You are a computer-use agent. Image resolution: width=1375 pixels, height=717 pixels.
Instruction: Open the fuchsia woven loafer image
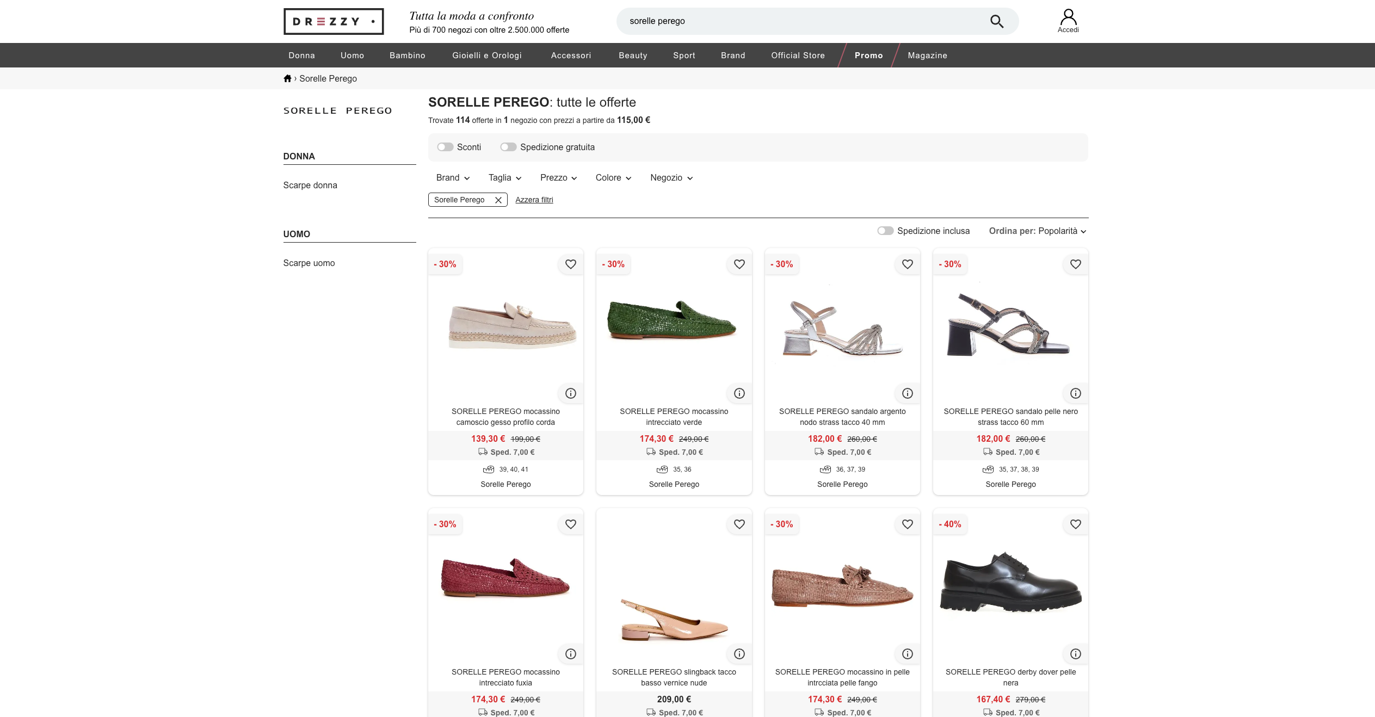point(505,578)
